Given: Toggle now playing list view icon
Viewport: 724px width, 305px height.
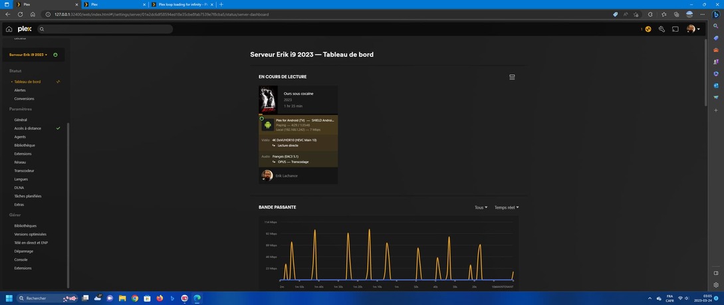Looking at the screenshot, I should [512, 77].
